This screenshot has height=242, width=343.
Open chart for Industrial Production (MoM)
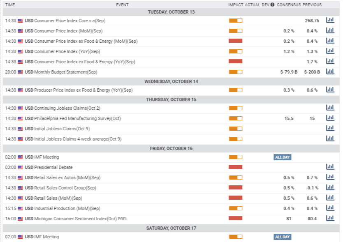(x=330, y=208)
